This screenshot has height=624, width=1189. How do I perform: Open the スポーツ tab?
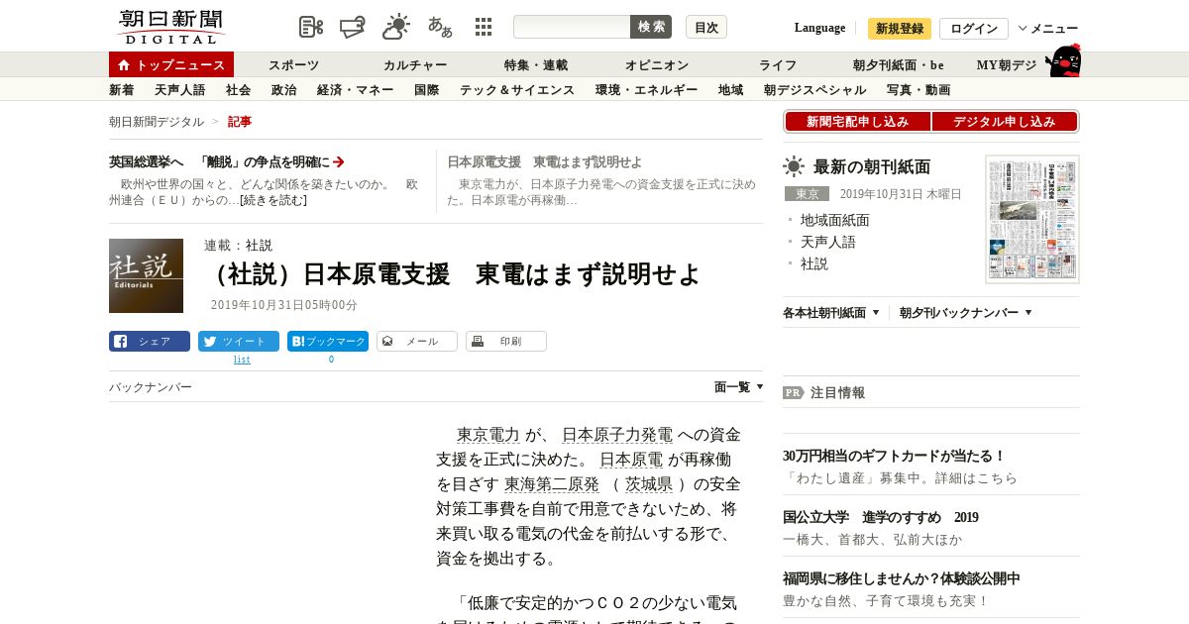pos(293,65)
